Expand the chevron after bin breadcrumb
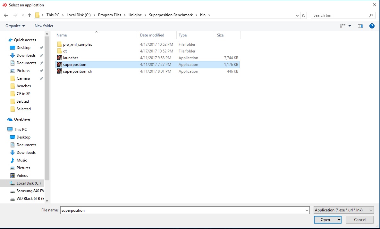The image size is (380, 229). [209, 15]
